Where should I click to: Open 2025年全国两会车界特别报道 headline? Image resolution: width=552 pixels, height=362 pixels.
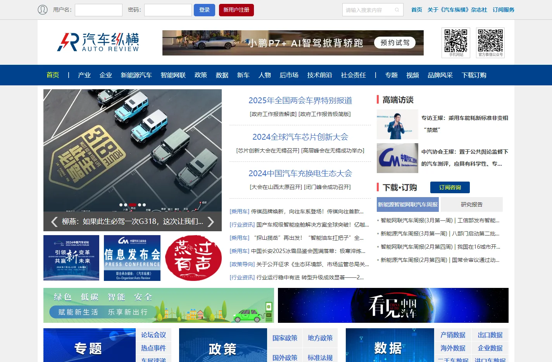(x=300, y=100)
